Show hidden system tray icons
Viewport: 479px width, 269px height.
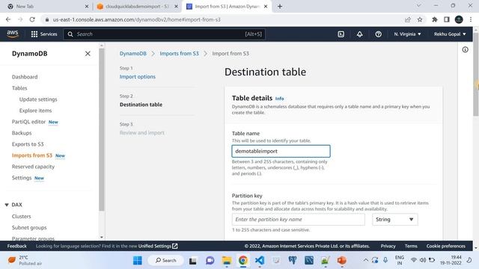365,260
